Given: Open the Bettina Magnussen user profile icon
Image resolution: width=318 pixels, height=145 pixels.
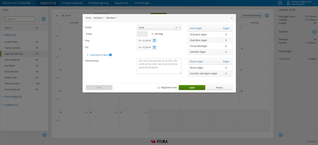Looking at the screenshot, I should [288, 3].
